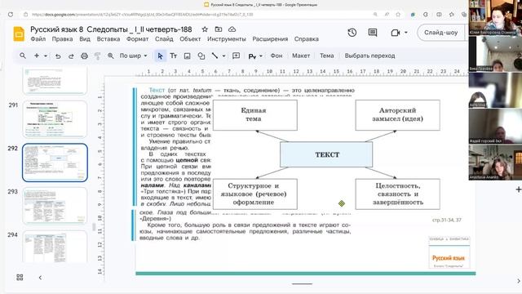Image resolution: width=522 pixels, height=294 pixels.
Task: Select the 'Целостность, связность' box
Action: tap(397, 194)
